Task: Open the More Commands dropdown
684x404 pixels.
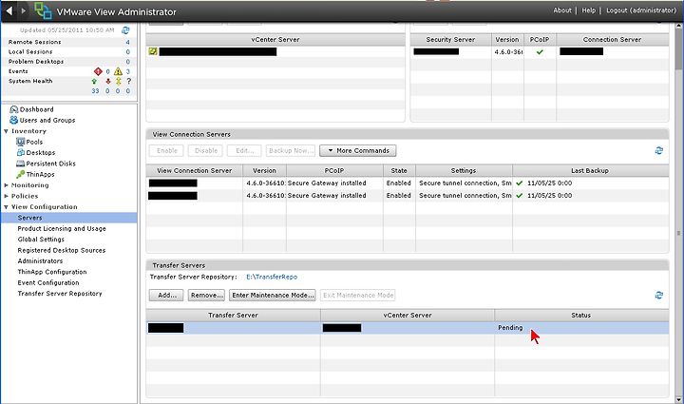Action: coord(358,150)
